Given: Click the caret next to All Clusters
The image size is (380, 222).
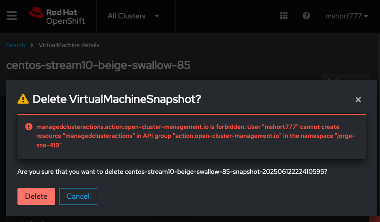Looking at the screenshot, I should (x=157, y=16).
